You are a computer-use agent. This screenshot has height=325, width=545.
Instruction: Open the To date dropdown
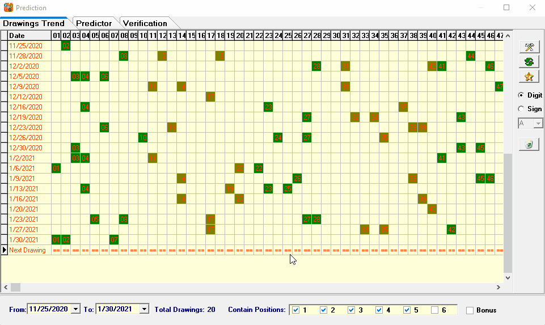click(x=144, y=309)
